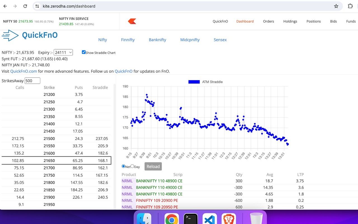Select the Day radio button
358x224 pixels.
(x=132, y=166)
